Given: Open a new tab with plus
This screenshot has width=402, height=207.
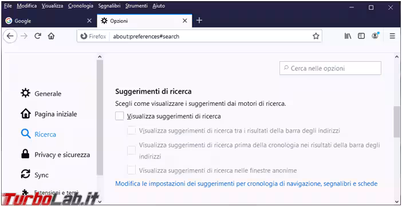Looking at the screenshot, I should [x=199, y=21].
